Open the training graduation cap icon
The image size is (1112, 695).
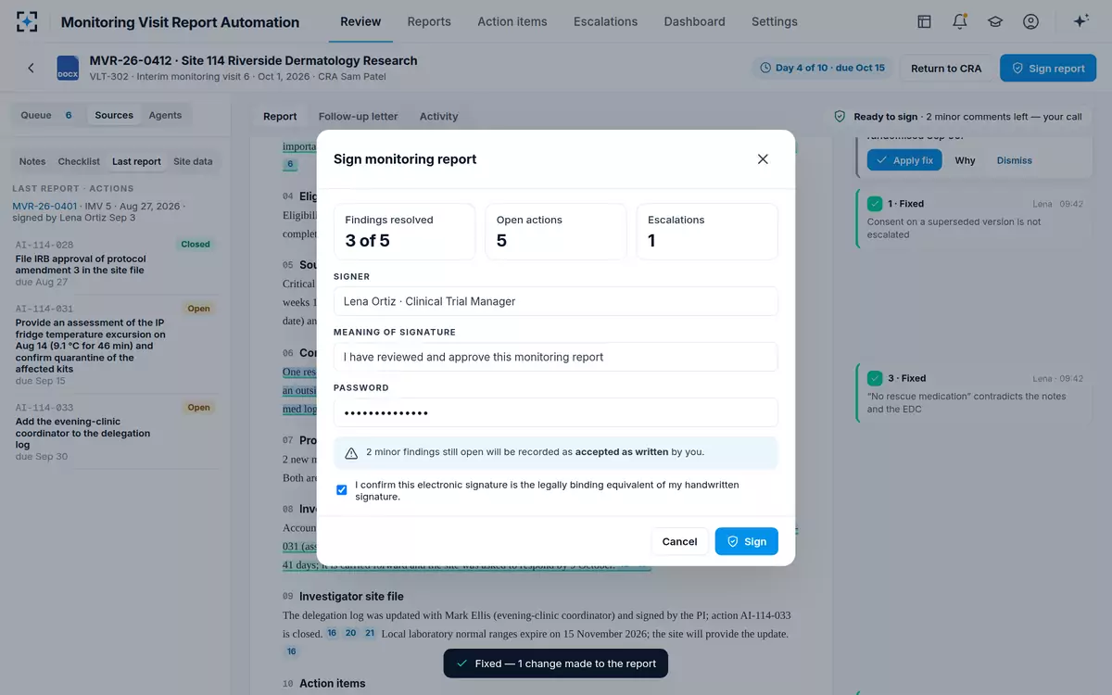[x=995, y=21]
